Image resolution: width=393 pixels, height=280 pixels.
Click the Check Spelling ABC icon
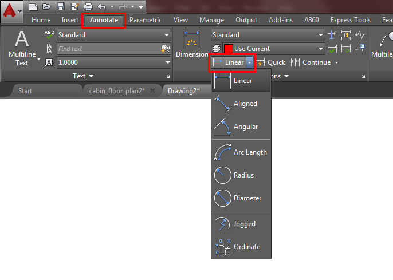pyautogui.click(x=49, y=34)
